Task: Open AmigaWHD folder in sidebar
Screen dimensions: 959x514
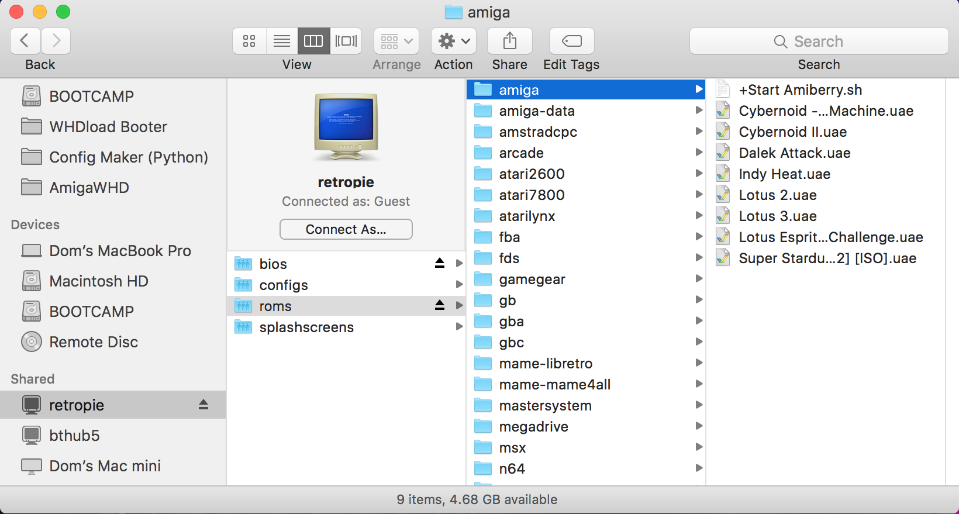Action: 113,187
